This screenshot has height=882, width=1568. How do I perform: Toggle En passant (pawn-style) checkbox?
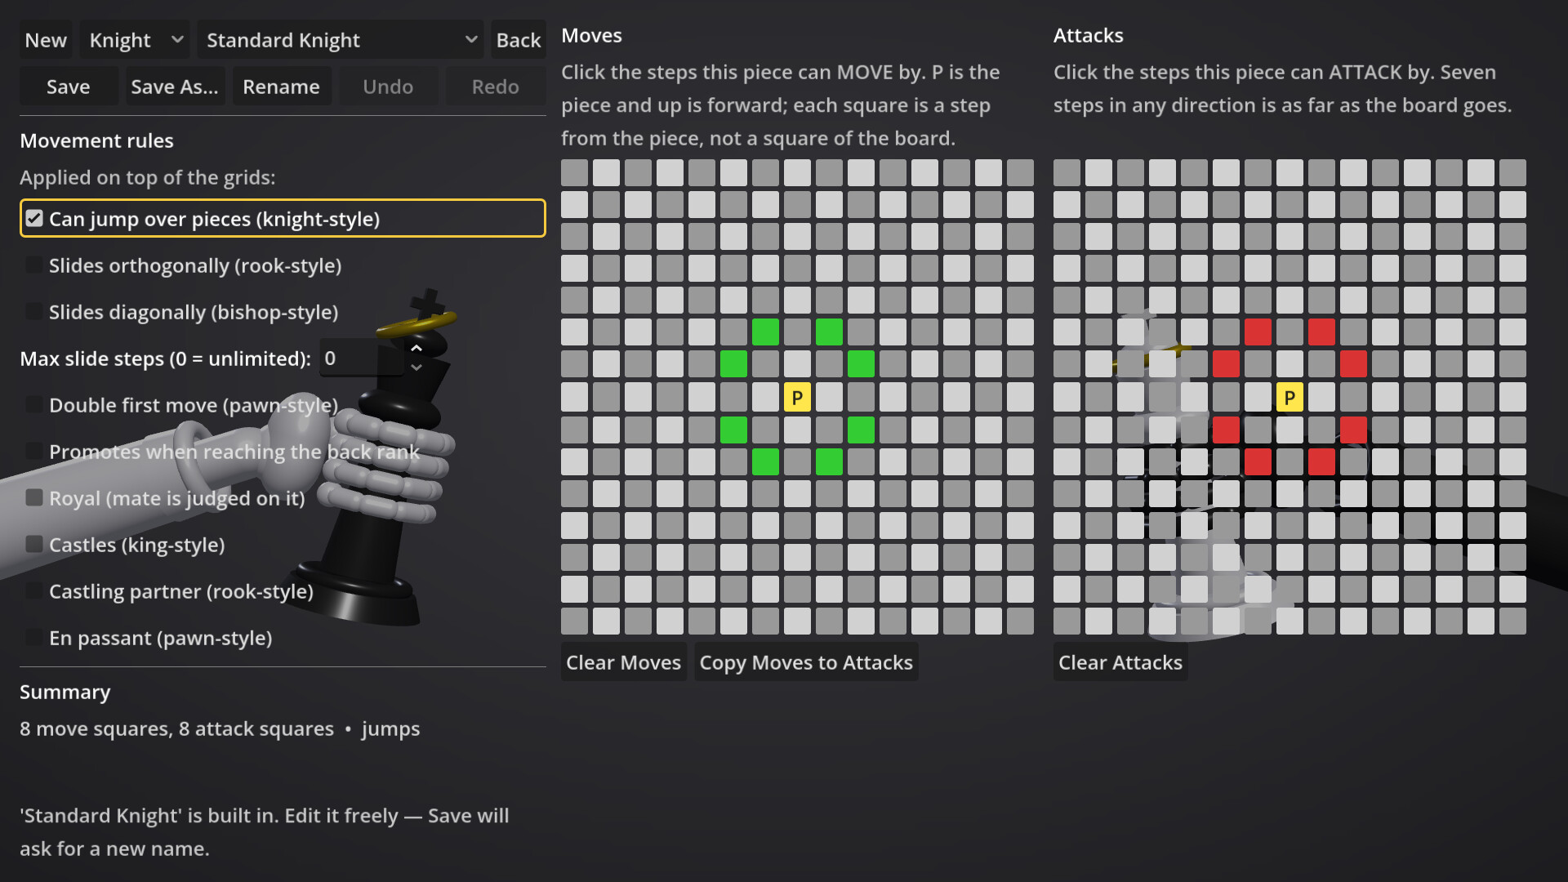pyautogui.click(x=283, y=638)
